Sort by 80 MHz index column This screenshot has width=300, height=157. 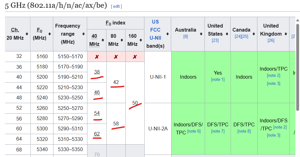pyautogui.click(x=122, y=40)
